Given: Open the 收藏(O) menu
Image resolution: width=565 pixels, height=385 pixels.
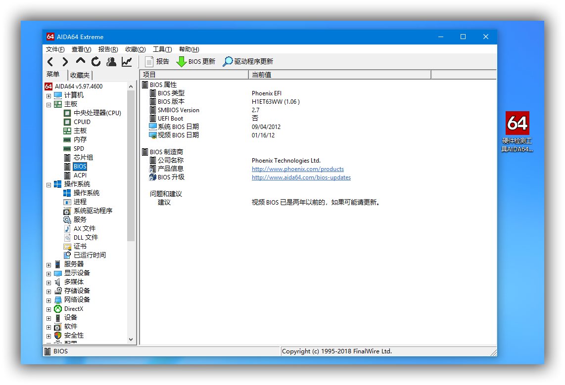Looking at the screenshot, I should pyautogui.click(x=135, y=49).
